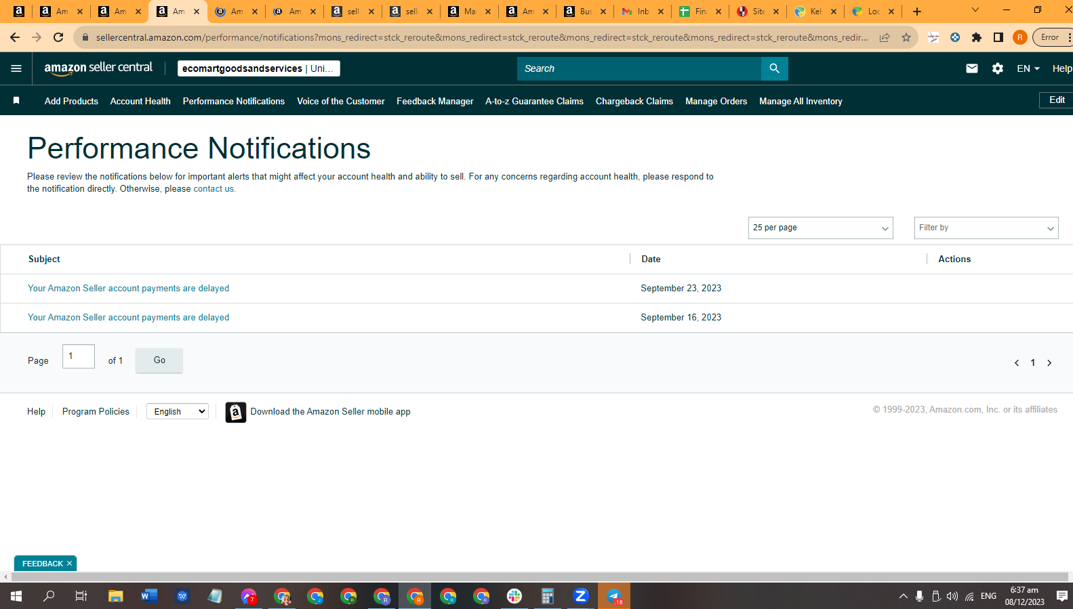
Task: Open Add Products menu item
Action: (71, 101)
